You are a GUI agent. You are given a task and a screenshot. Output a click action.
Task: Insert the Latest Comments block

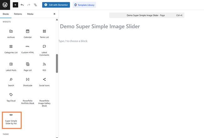pos(44,50)
